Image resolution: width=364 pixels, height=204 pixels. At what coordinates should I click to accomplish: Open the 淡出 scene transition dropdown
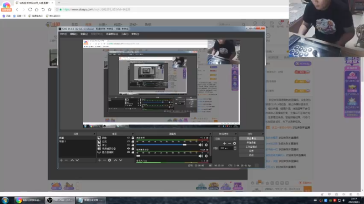(x=225, y=139)
